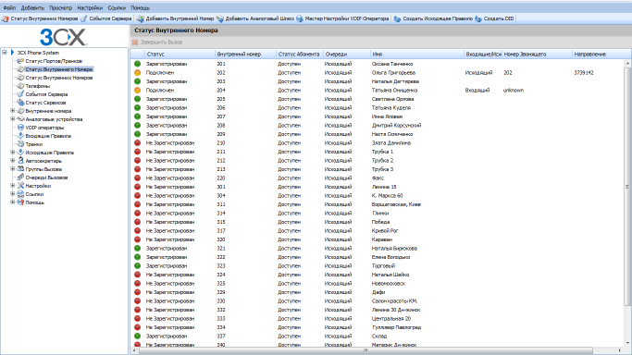Viewport: 632px width, 355px height.
Task: Expand the Автосекретарь tree node
Action: point(13,161)
